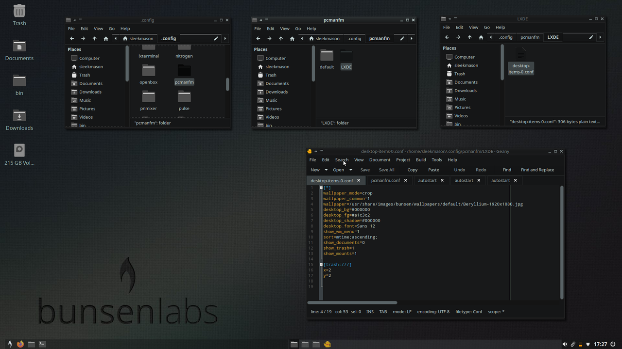The height and width of the screenshot is (349, 622).
Task: Go back in the LXDE window
Action: pyautogui.click(x=447, y=37)
